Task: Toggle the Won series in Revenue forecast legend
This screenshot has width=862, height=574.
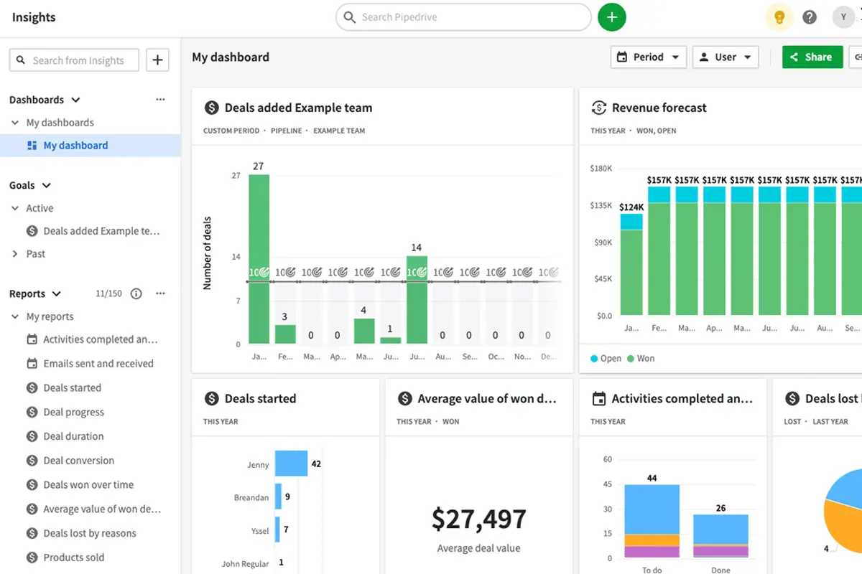Action: [641, 358]
